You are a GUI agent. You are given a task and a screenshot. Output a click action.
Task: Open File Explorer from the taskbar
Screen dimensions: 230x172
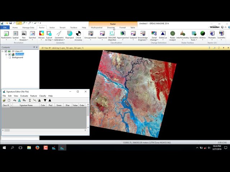pyautogui.click(x=29, y=148)
